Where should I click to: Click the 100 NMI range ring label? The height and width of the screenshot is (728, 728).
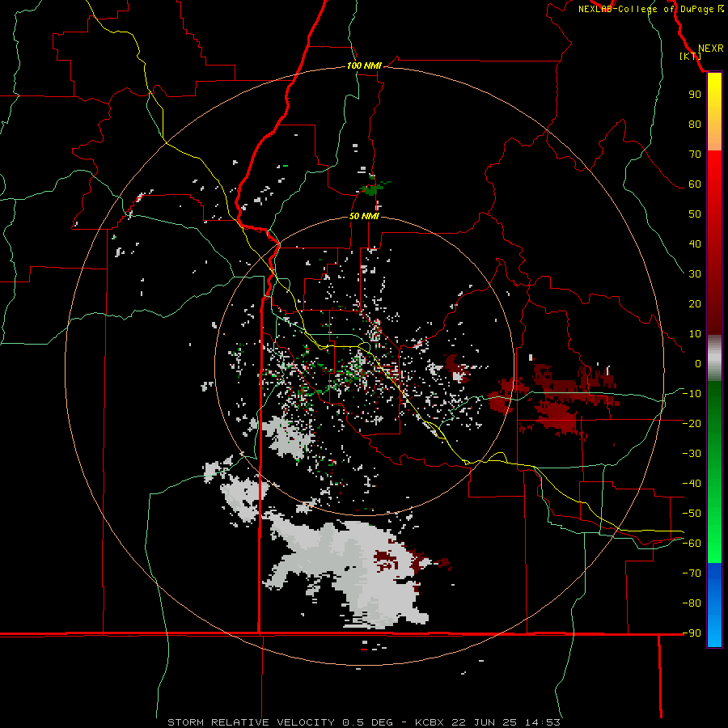[x=364, y=66]
